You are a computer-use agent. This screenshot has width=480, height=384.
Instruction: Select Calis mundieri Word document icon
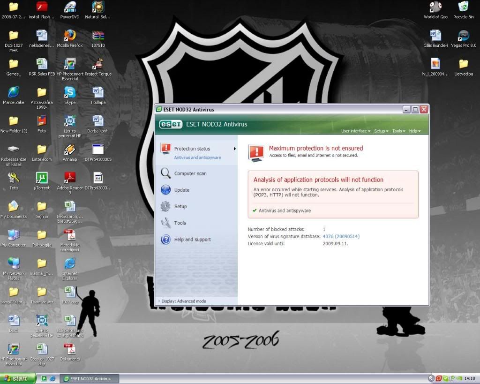coord(435,38)
